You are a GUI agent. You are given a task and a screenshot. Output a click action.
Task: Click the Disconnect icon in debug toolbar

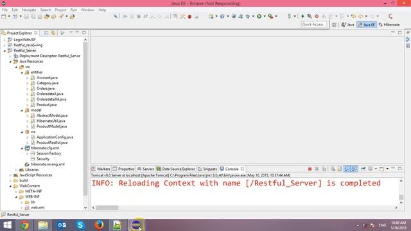[x=146, y=16]
